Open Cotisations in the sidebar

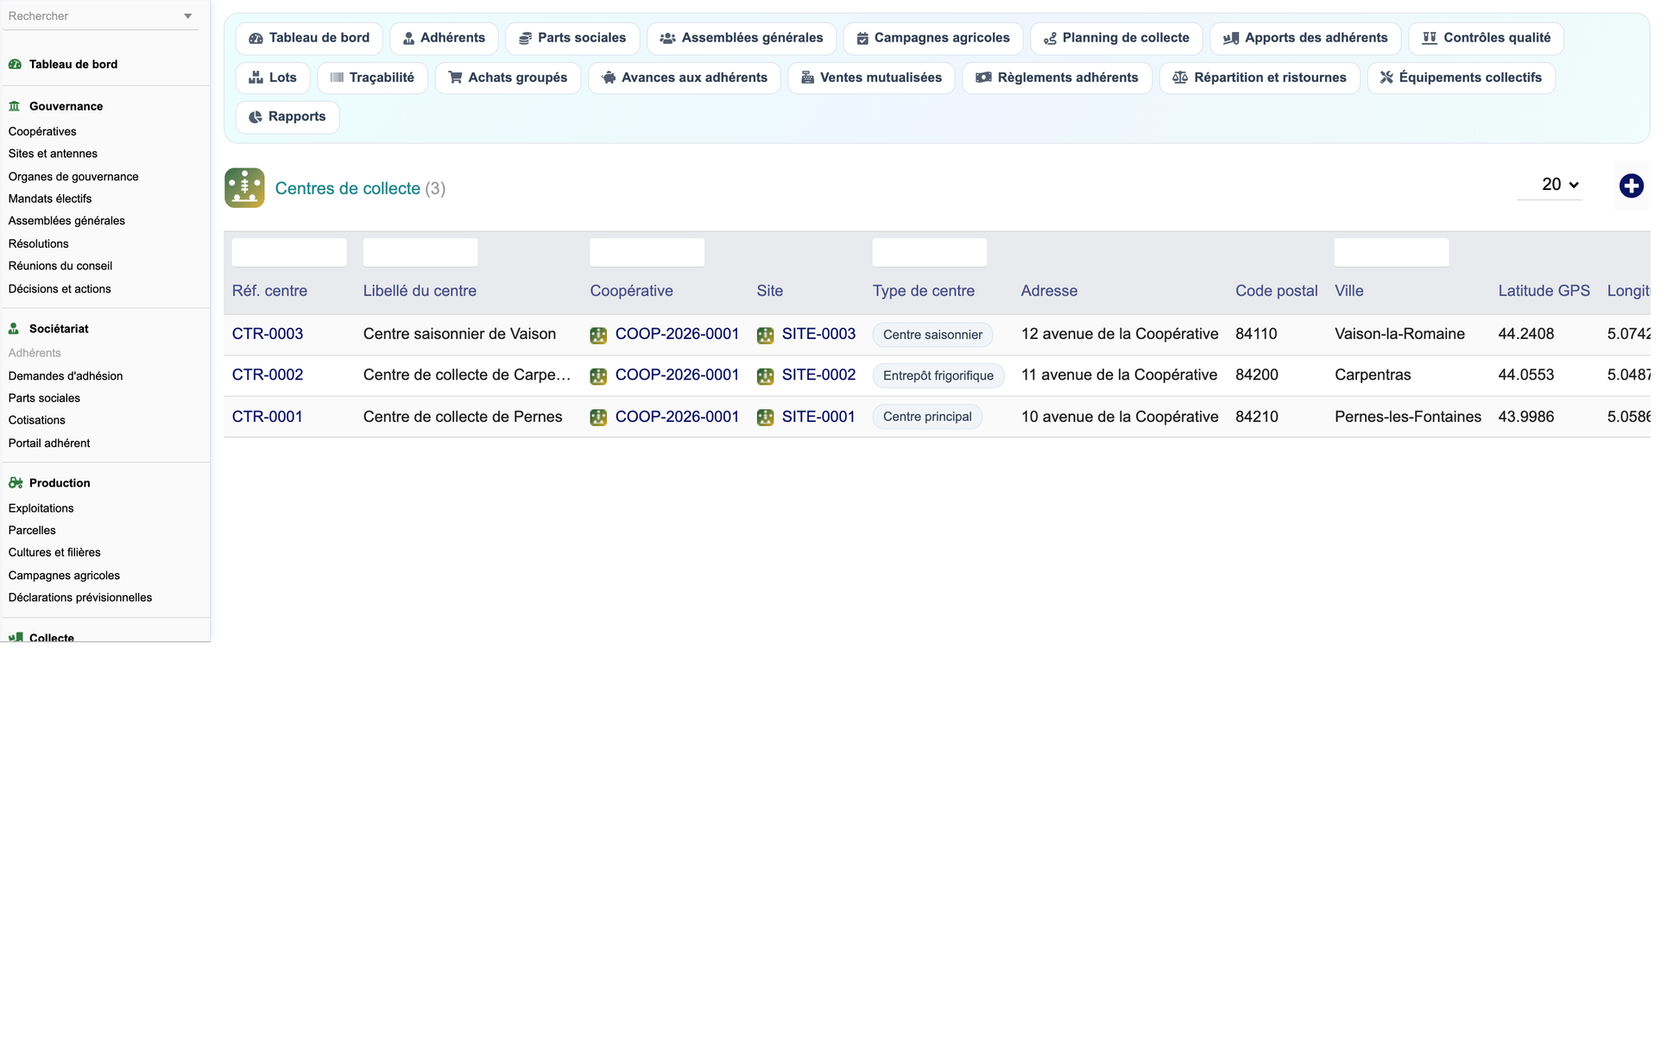(37, 420)
